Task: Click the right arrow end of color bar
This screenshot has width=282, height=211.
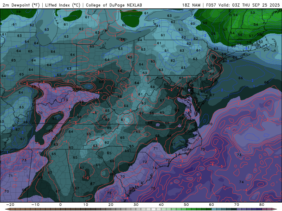Action: (x=275, y=209)
